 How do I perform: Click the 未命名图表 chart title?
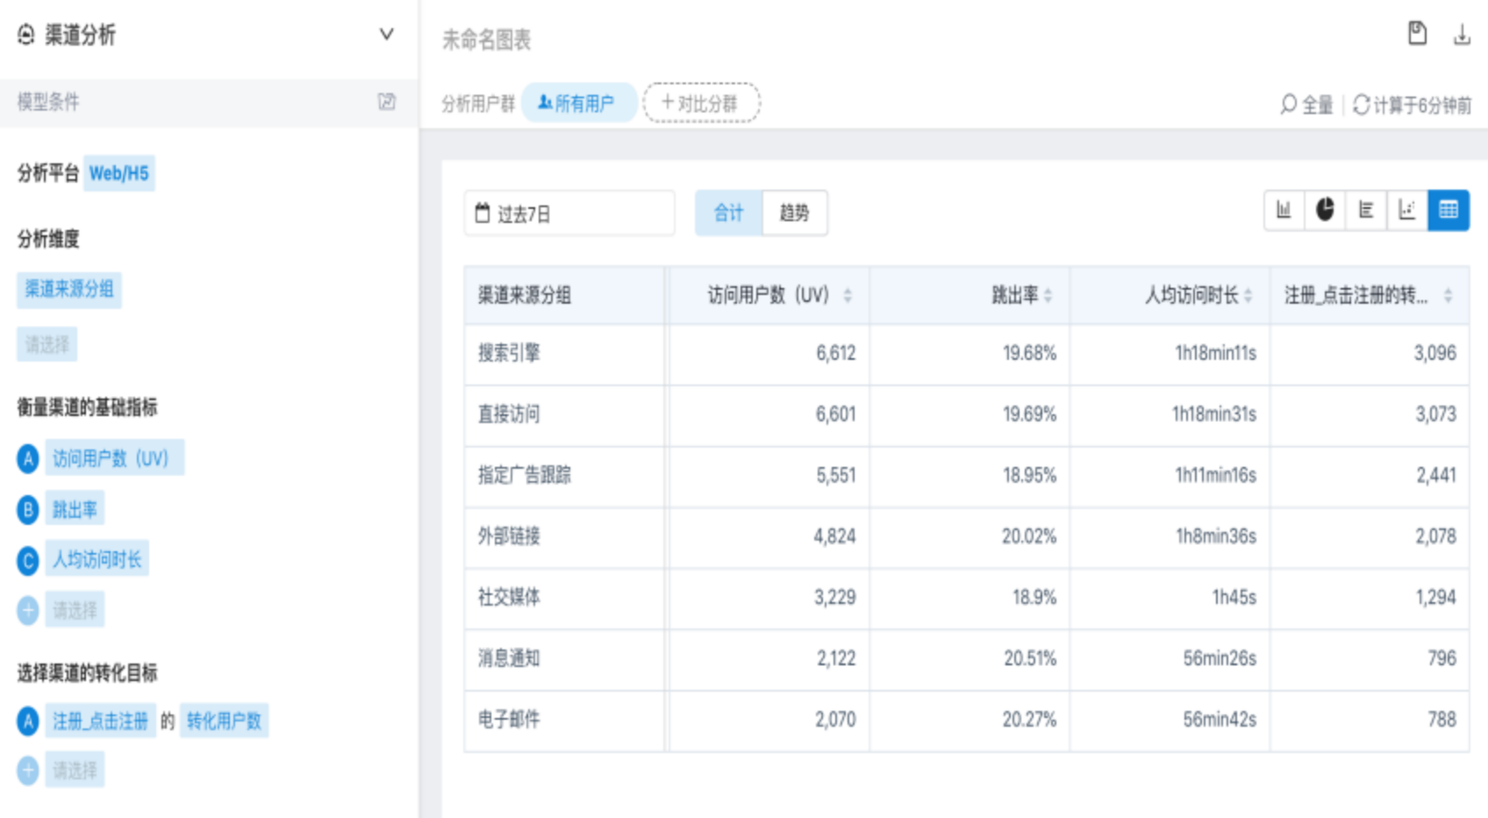(487, 39)
